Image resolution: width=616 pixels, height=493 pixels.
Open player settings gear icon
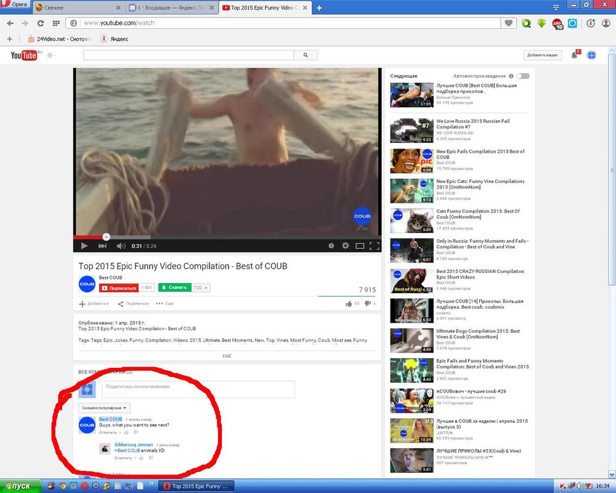click(x=346, y=246)
